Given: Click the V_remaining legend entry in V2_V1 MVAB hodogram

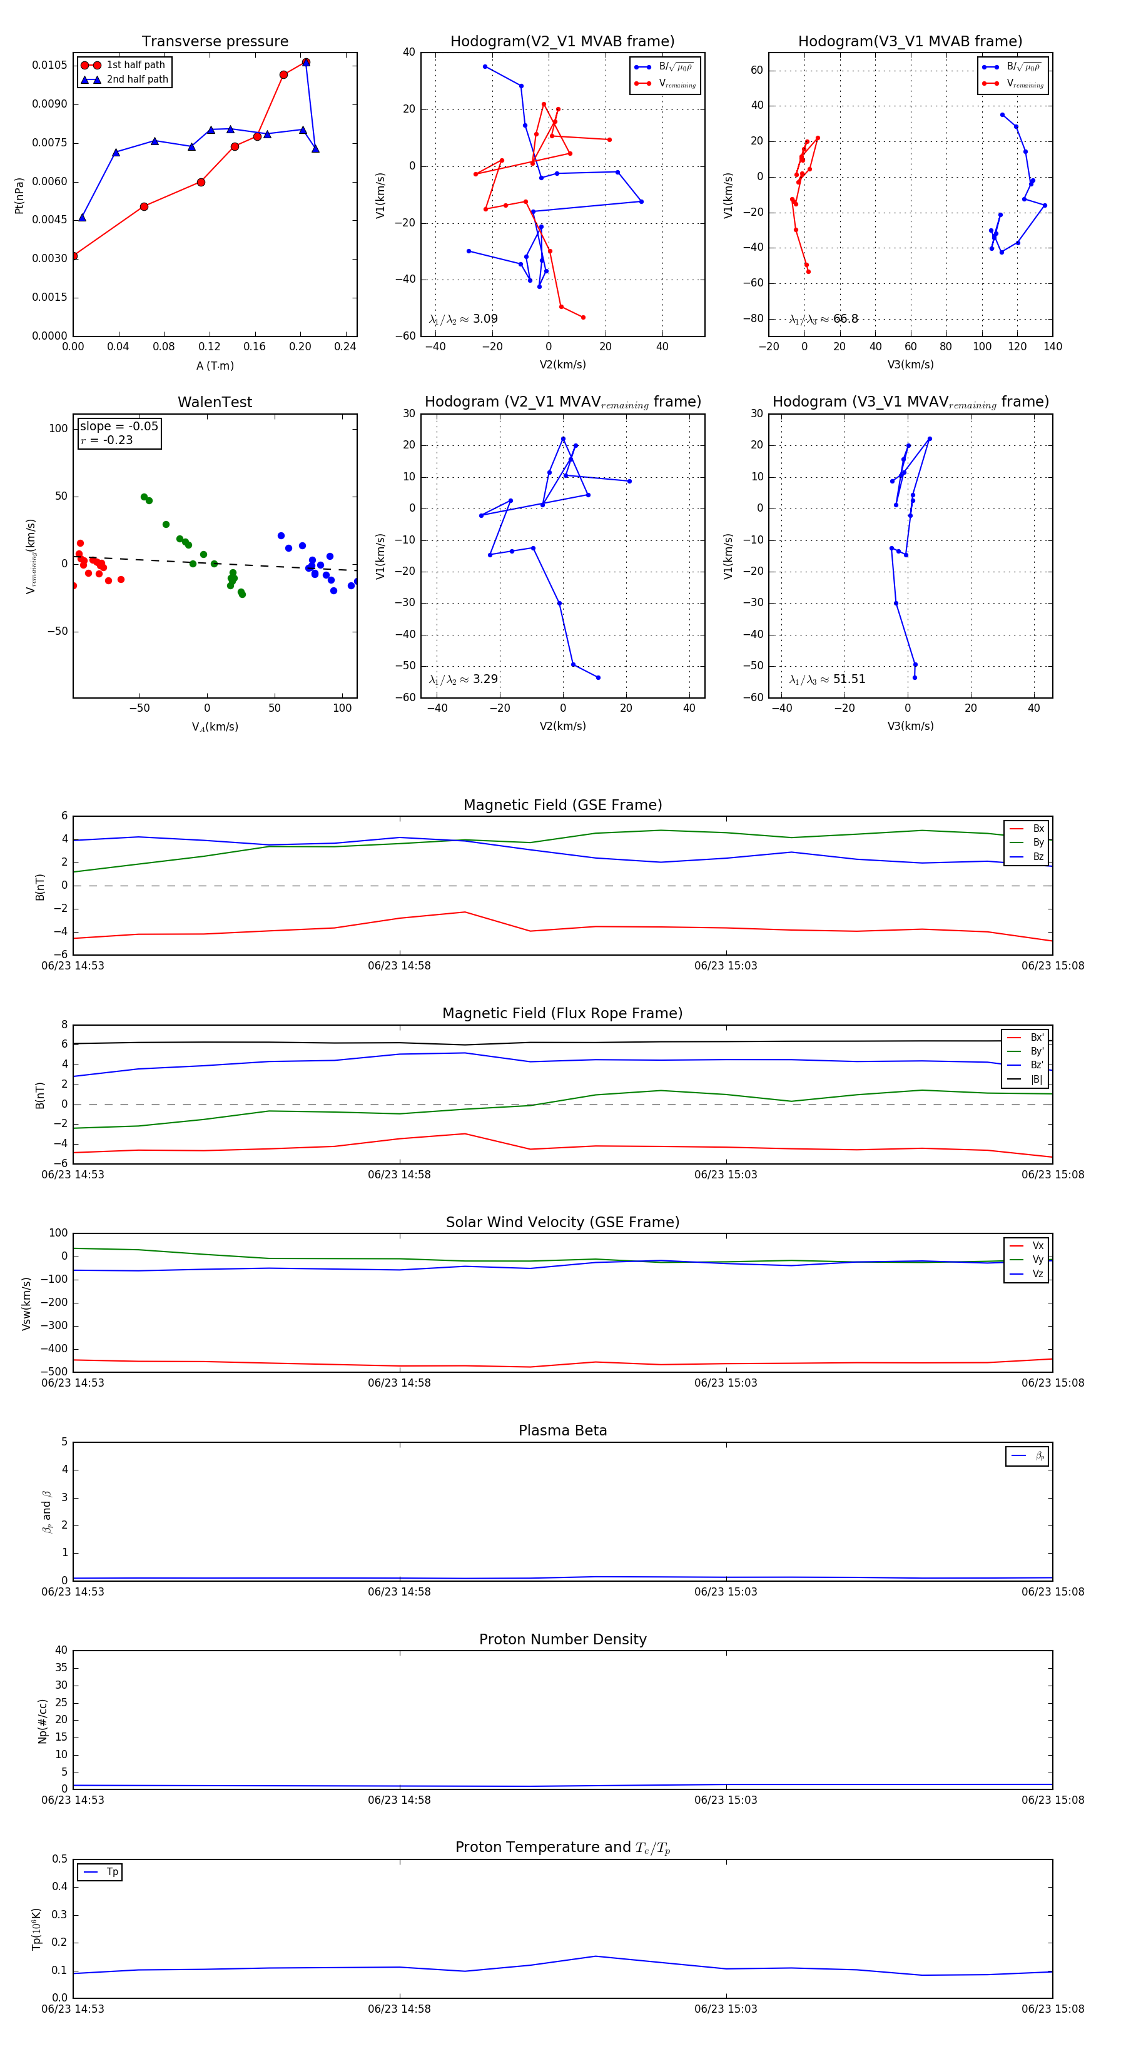Looking at the screenshot, I should pyautogui.click(x=665, y=83).
